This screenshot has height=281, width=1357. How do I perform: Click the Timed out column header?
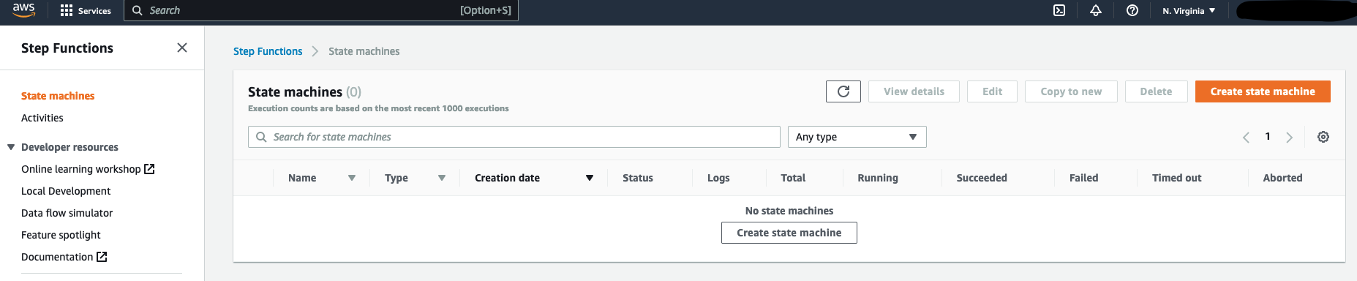1176,178
